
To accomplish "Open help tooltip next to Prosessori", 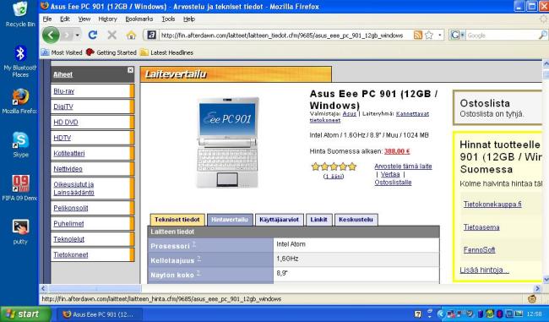I will pos(193,244).
